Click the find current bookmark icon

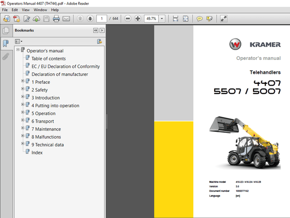100,42
